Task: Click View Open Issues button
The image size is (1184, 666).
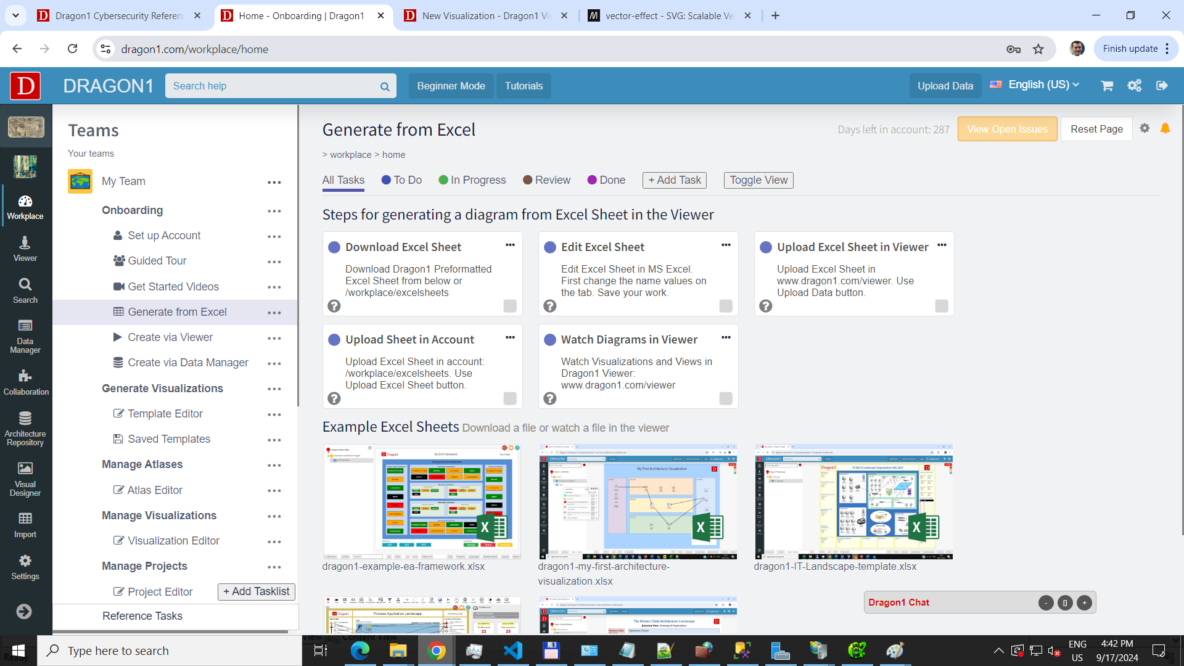Action: pos(1007,129)
